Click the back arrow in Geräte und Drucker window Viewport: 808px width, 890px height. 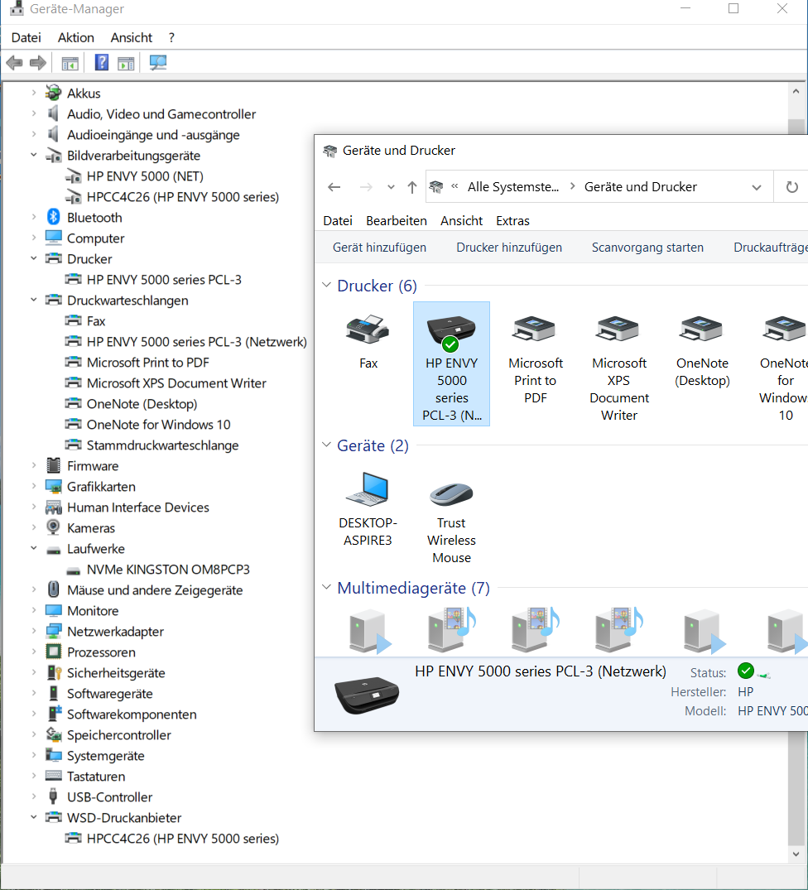(334, 187)
